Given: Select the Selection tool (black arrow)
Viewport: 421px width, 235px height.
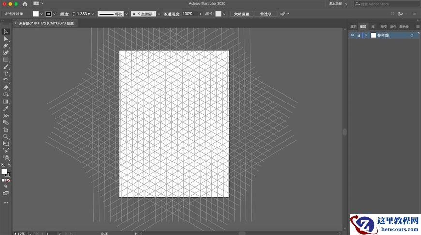Looking at the screenshot, I should tap(6, 31).
